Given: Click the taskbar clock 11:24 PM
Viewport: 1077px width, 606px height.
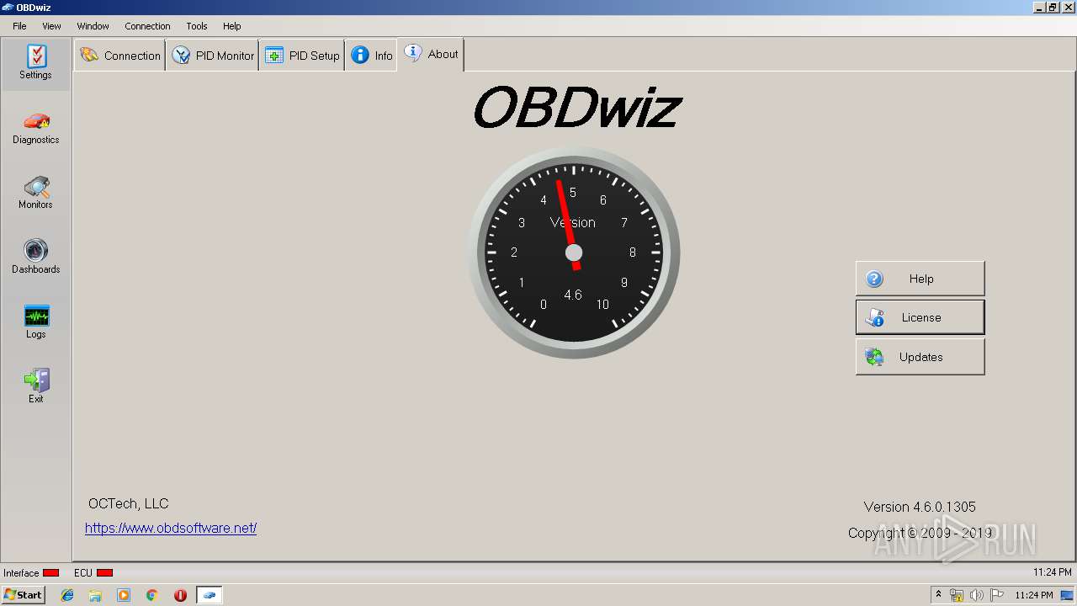Looking at the screenshot, I should point(1034,595).
